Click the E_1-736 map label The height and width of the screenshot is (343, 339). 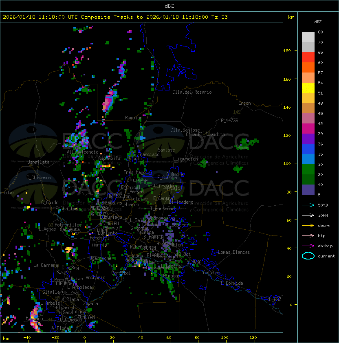pyautogui.click(x=229, y=121)
